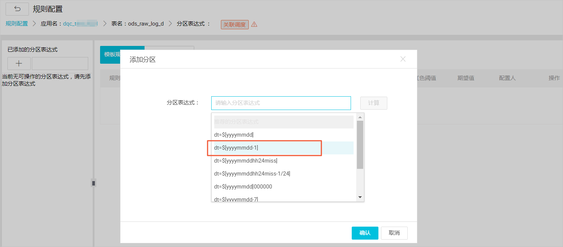Select dt=$[yyyymmdd-1] from the suggestions

click(x=284, y=148)
